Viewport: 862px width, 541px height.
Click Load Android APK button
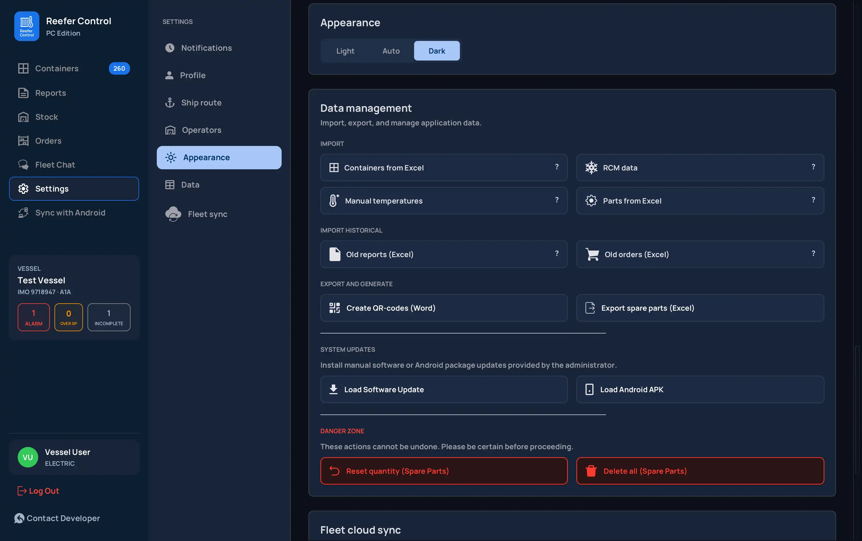pyautogui.click(x=700, y=389)
